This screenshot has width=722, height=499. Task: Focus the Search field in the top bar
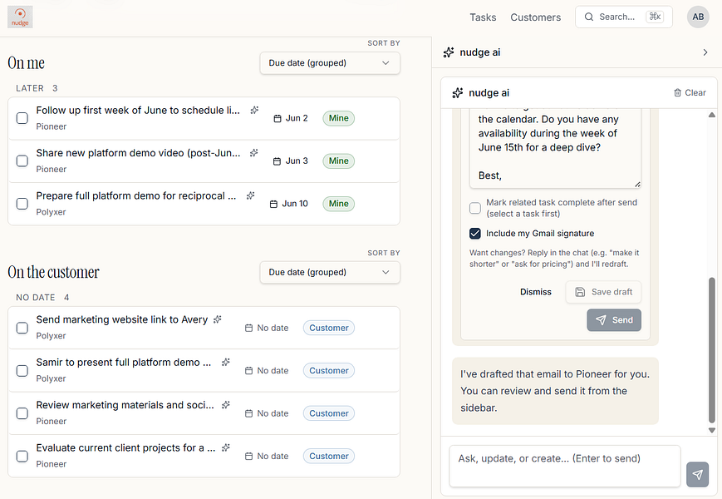(x=623, y=17)
